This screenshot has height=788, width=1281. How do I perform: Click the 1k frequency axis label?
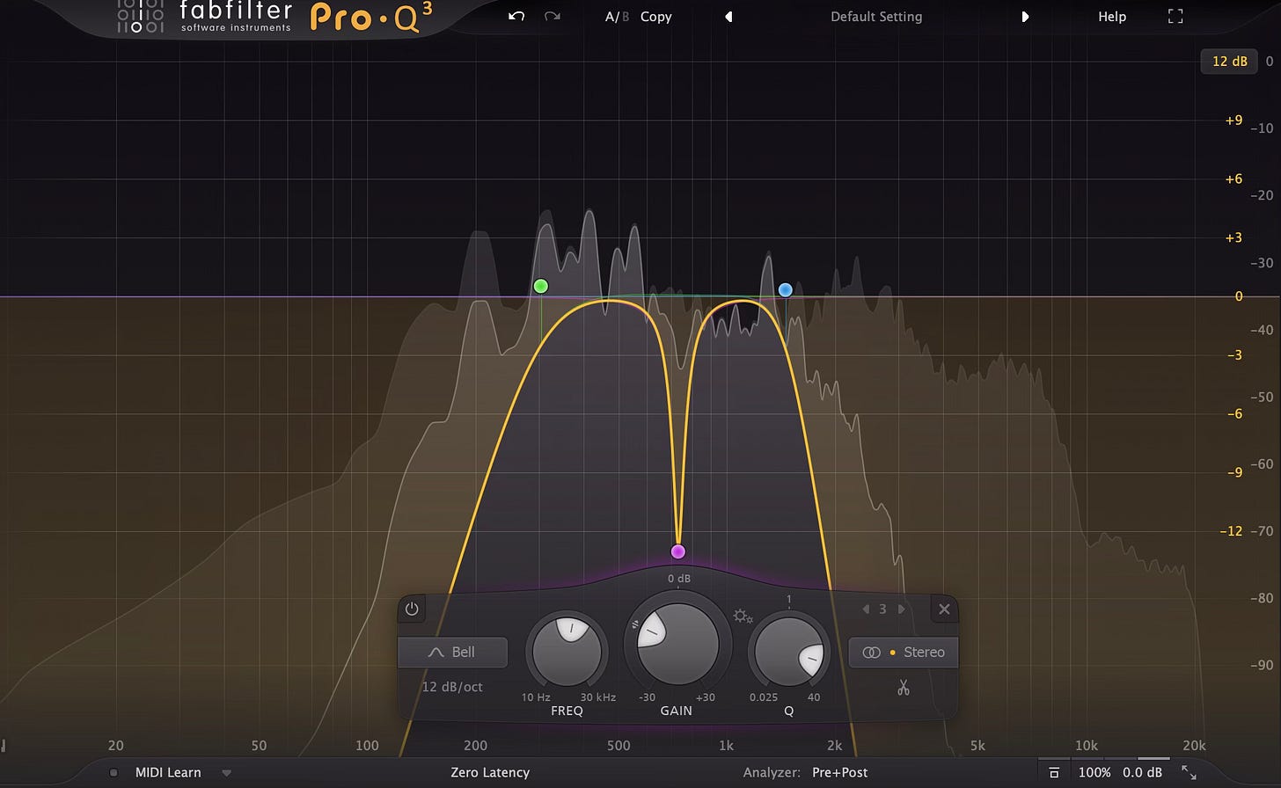726,746
